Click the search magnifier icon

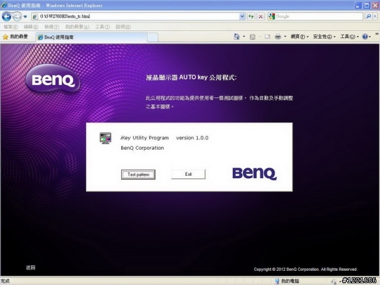pos(368,17)
